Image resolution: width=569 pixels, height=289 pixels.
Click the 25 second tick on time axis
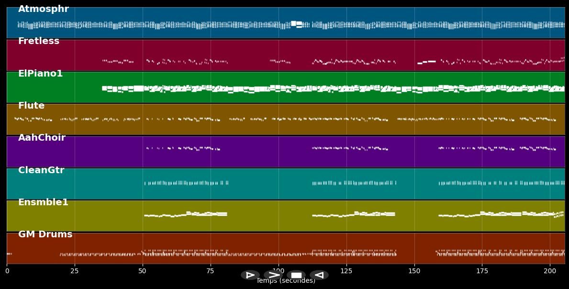point(75,271)
